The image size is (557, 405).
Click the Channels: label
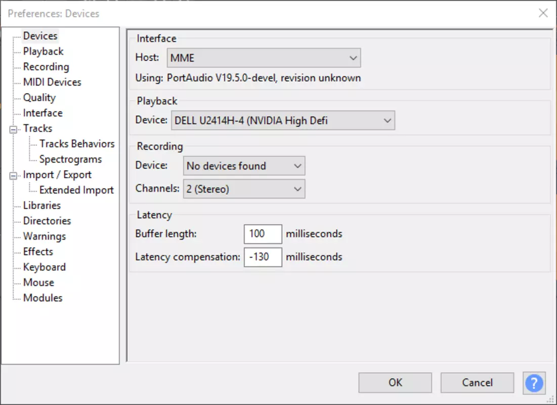[x=157, y=188]
